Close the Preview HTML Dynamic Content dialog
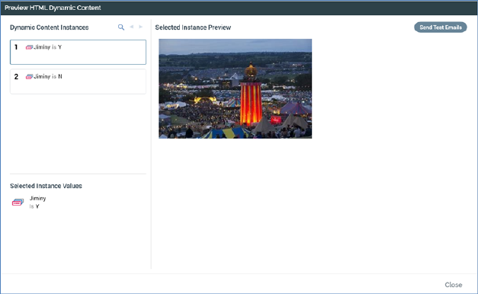Screen dimensions: 478x294 (454, 285)
